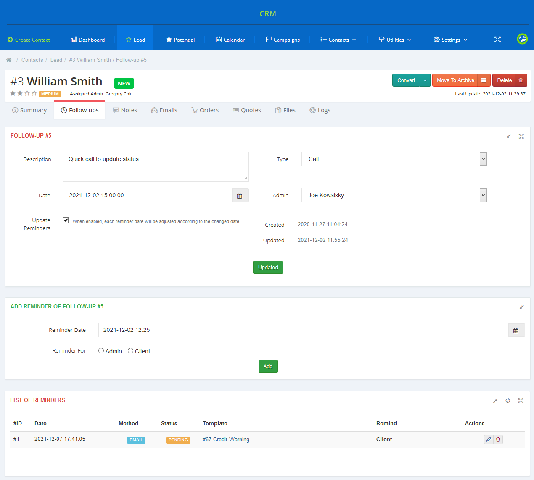This screenshot has height=480, width=534.
Task: Click Contacts in the breadcrumb
Action: 32,60
